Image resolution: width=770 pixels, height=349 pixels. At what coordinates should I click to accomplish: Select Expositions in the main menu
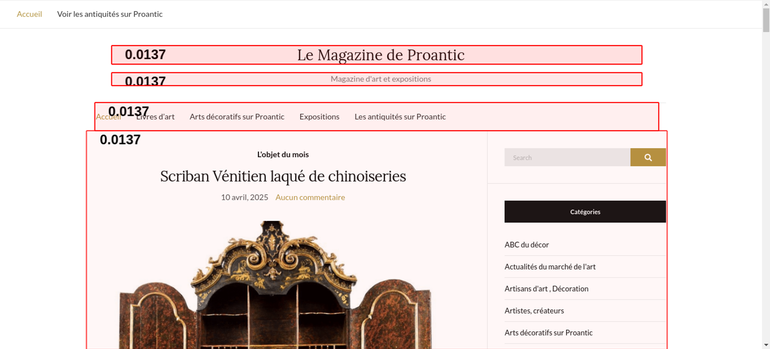pos(319,117)
